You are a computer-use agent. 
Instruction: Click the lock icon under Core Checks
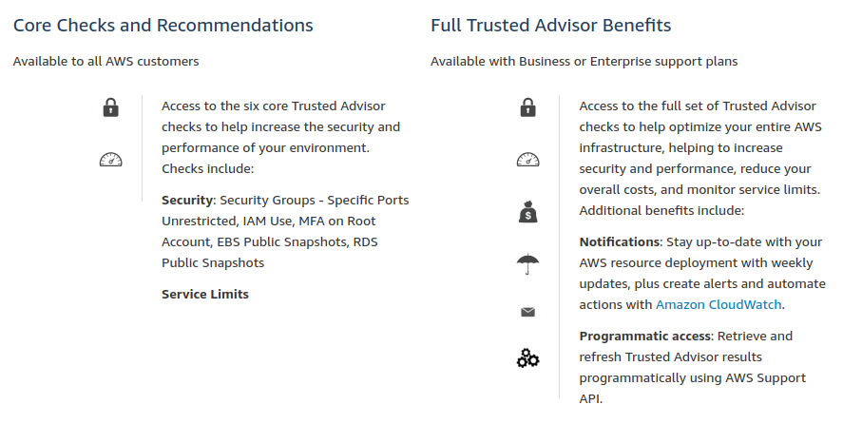[111, 107]
